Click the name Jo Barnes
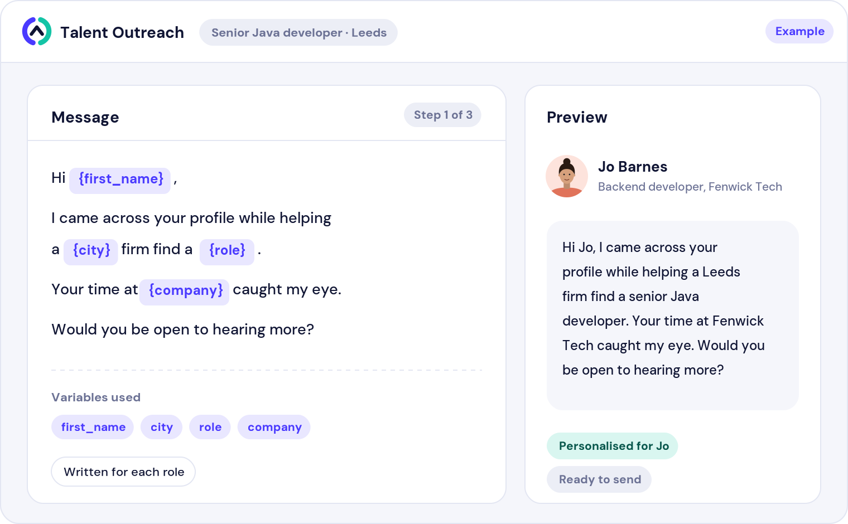The height and width of the screenshot is (524, 848). coord(633,167)
